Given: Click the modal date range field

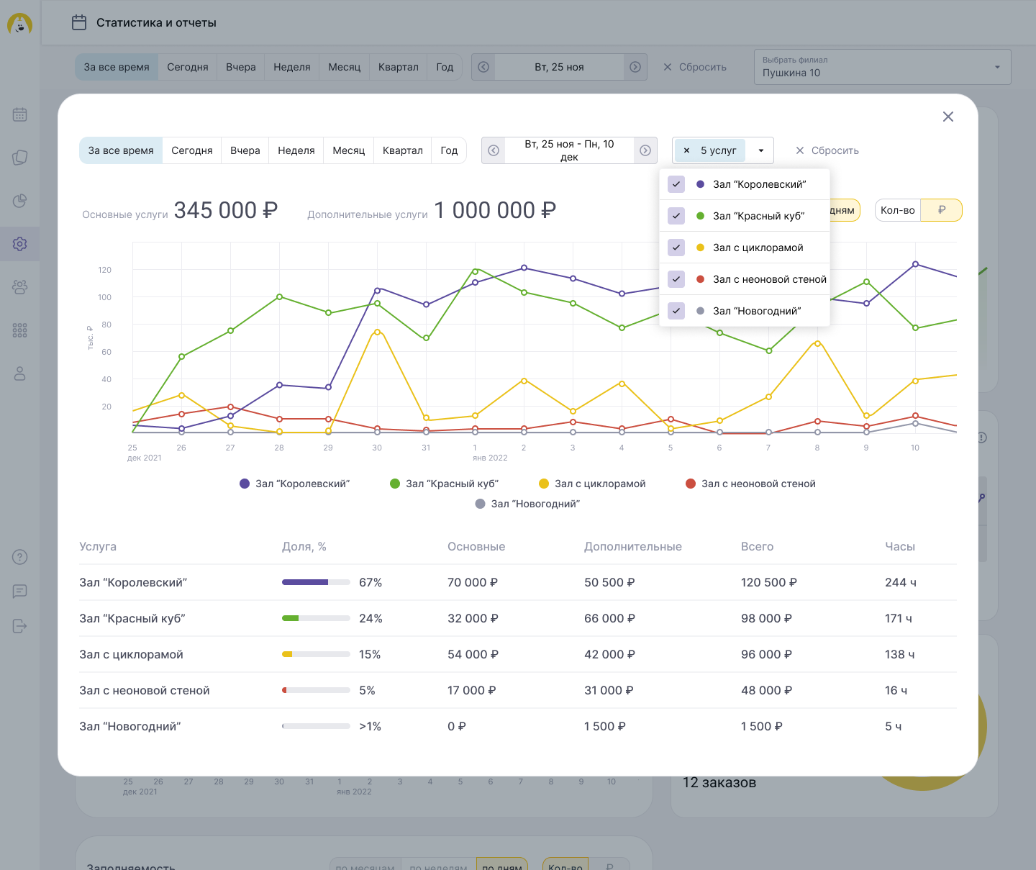Looking at the screenshot, I should 569,150.
